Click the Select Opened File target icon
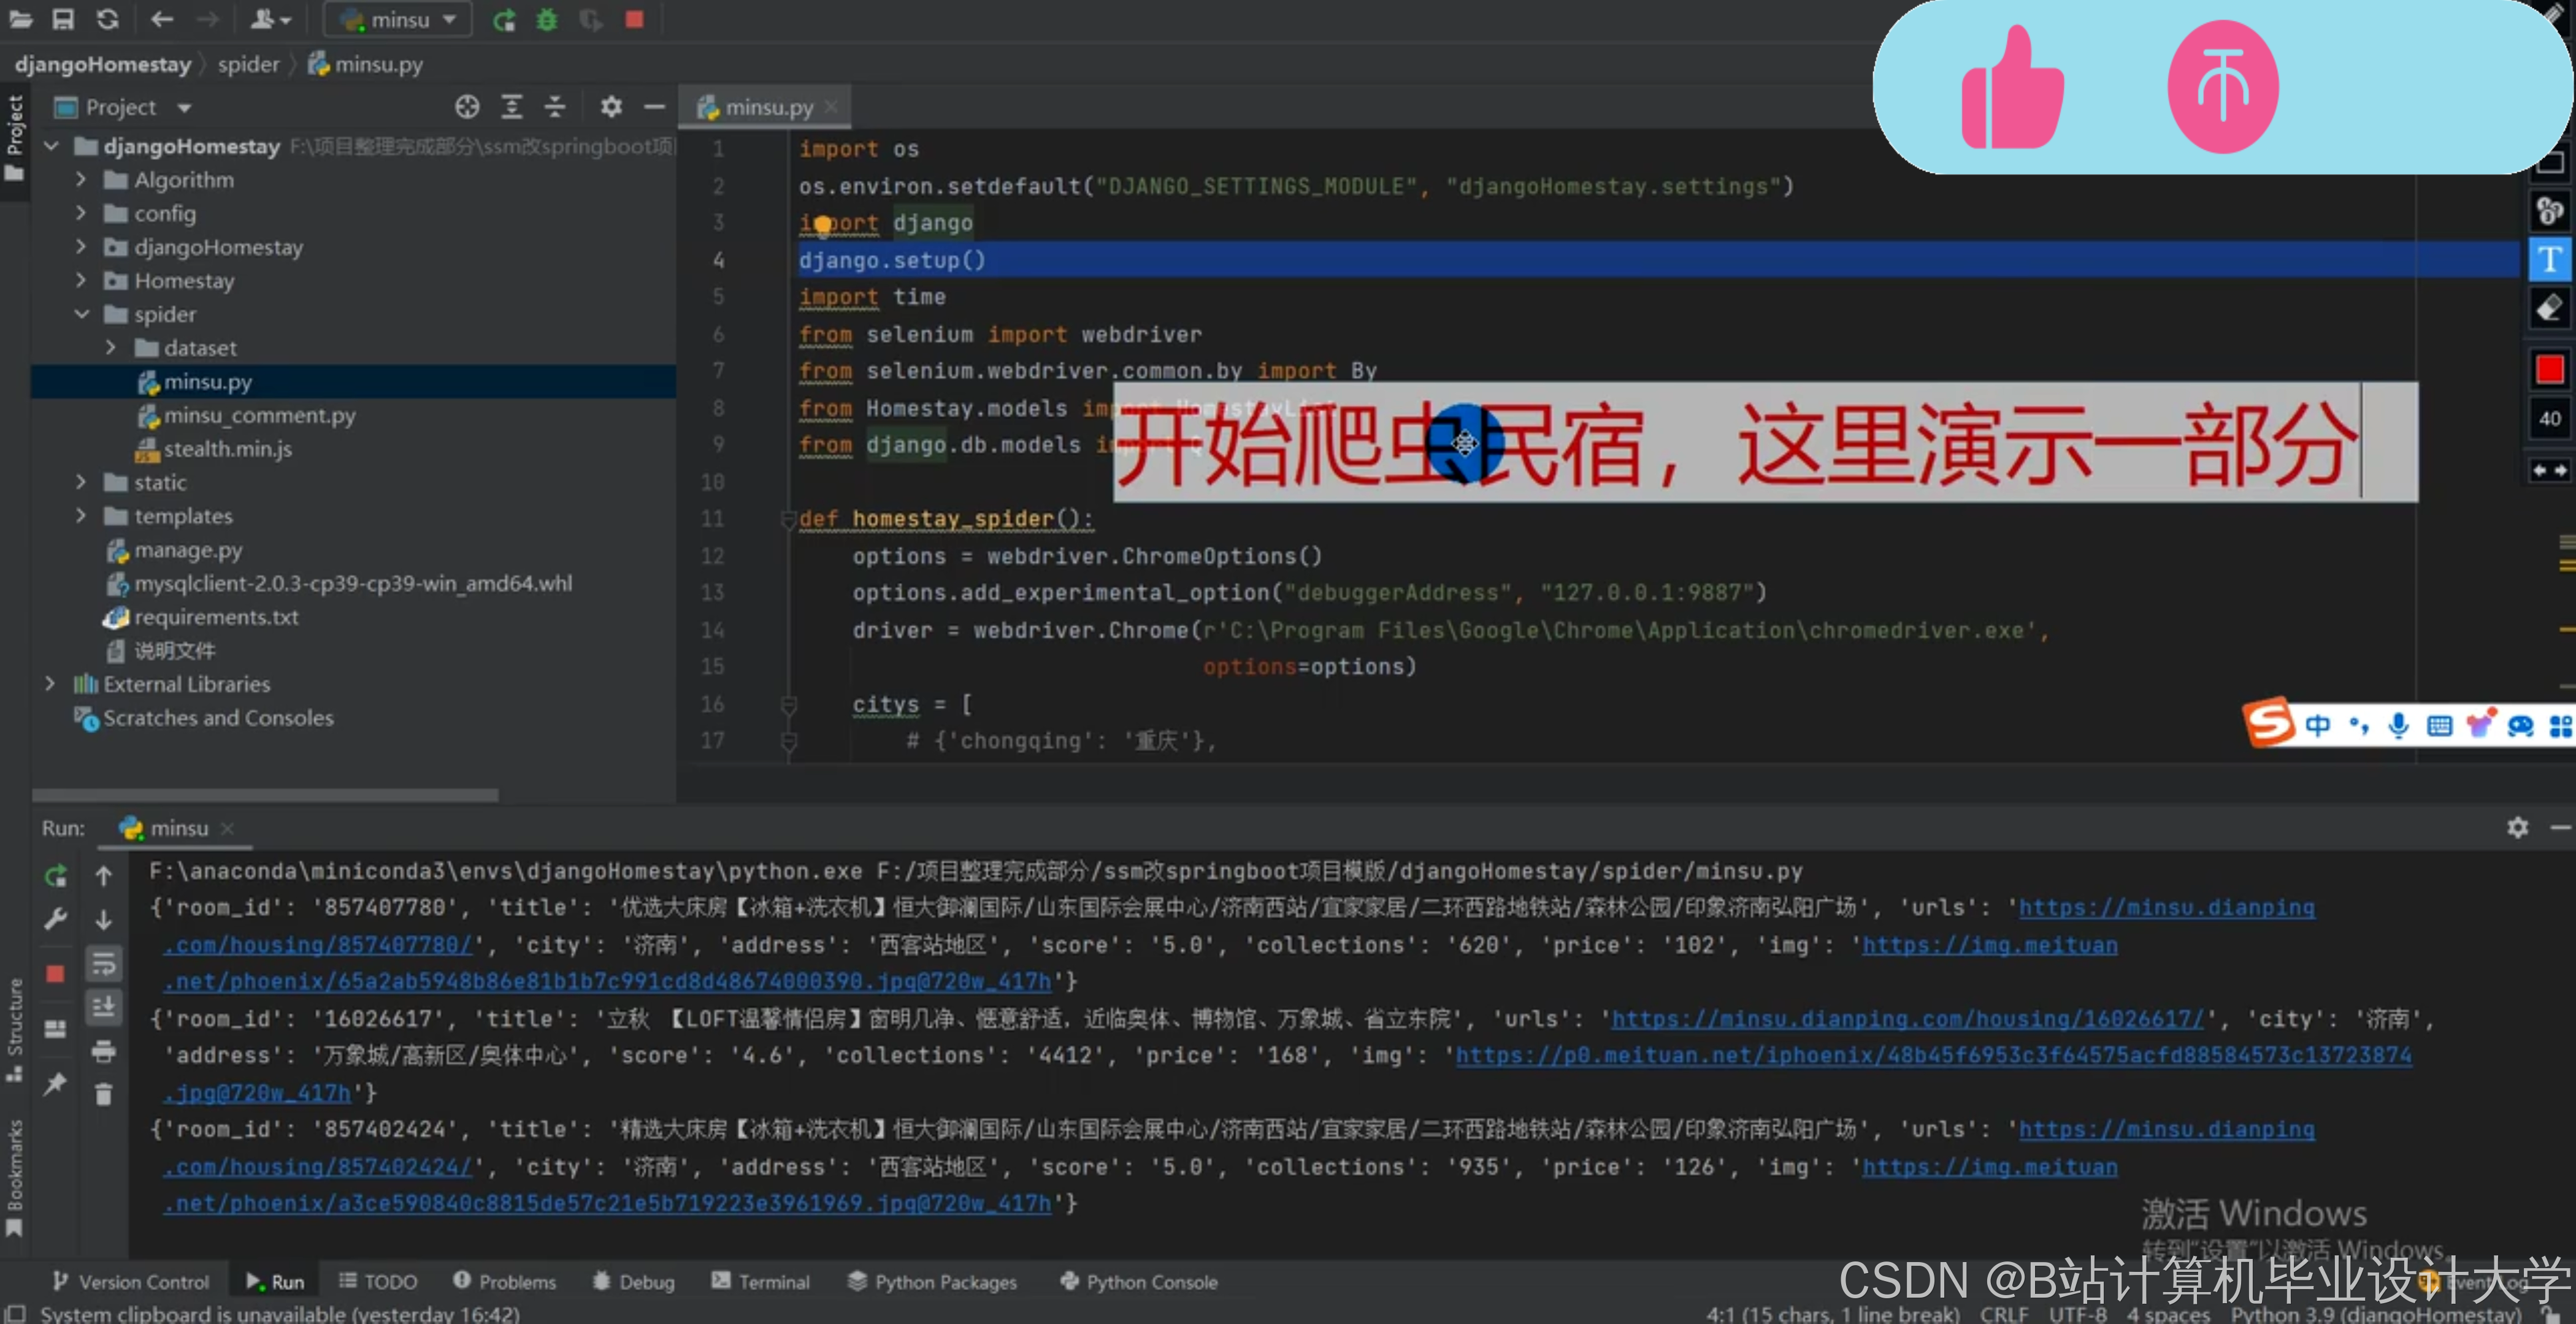The height and width of the screenshot is (1324, 2576). (x=467, y=107)
